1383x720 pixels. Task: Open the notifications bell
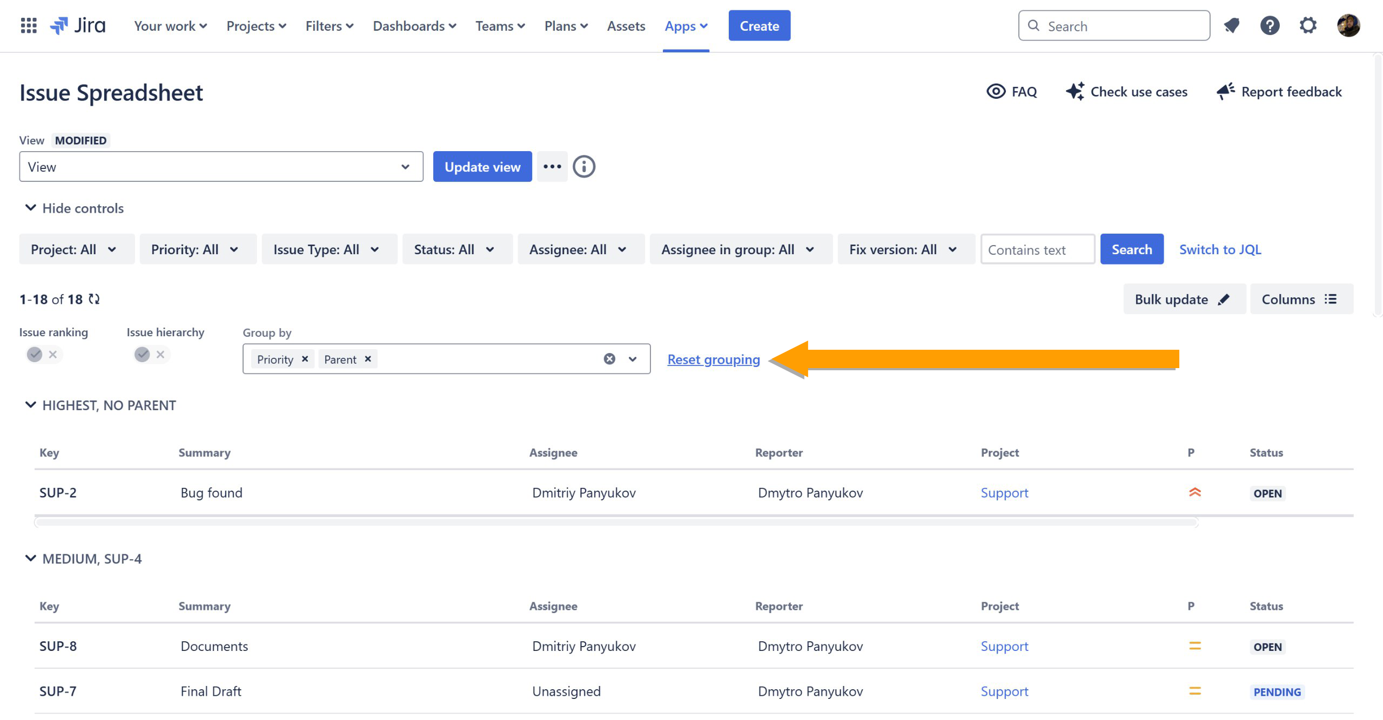pos(1231,25)
